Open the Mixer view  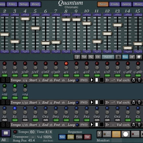[x=138, y=4]
